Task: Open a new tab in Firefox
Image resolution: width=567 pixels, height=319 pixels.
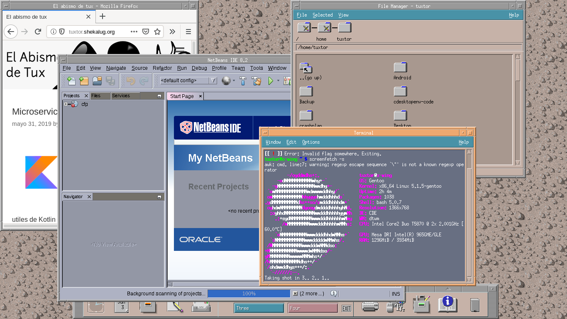Action: click(103, 17)
